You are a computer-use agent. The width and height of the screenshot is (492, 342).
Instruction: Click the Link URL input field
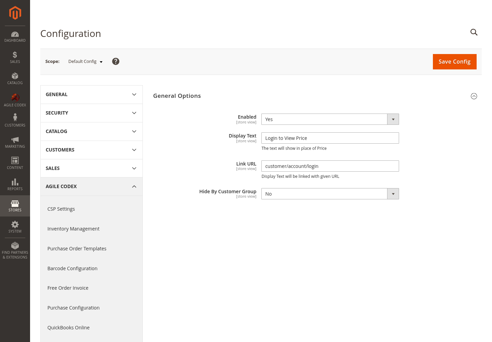click(x=330, y=166)
